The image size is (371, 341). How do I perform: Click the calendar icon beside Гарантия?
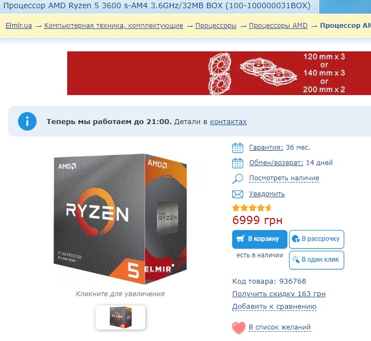238,148
